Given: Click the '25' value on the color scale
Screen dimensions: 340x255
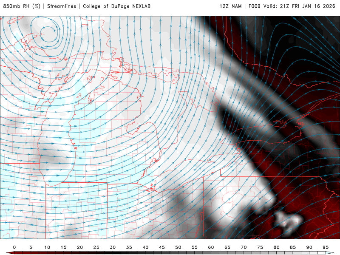Looking at the screenshot, I should point(96,247).
